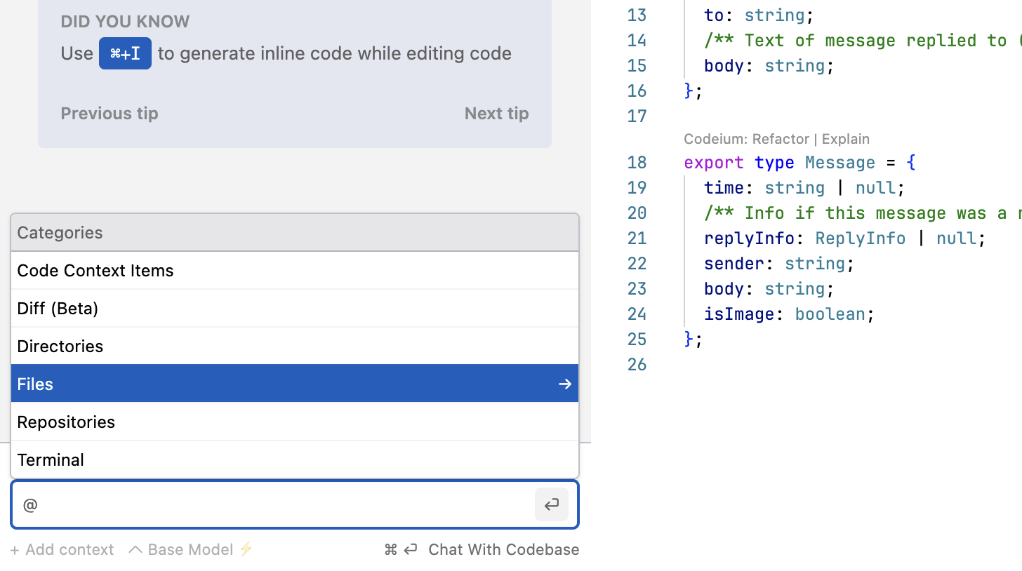This screenshot has height=571, width=1022.
Task: Click line number 18 in the gutter
Action: (x=637, y=163)
